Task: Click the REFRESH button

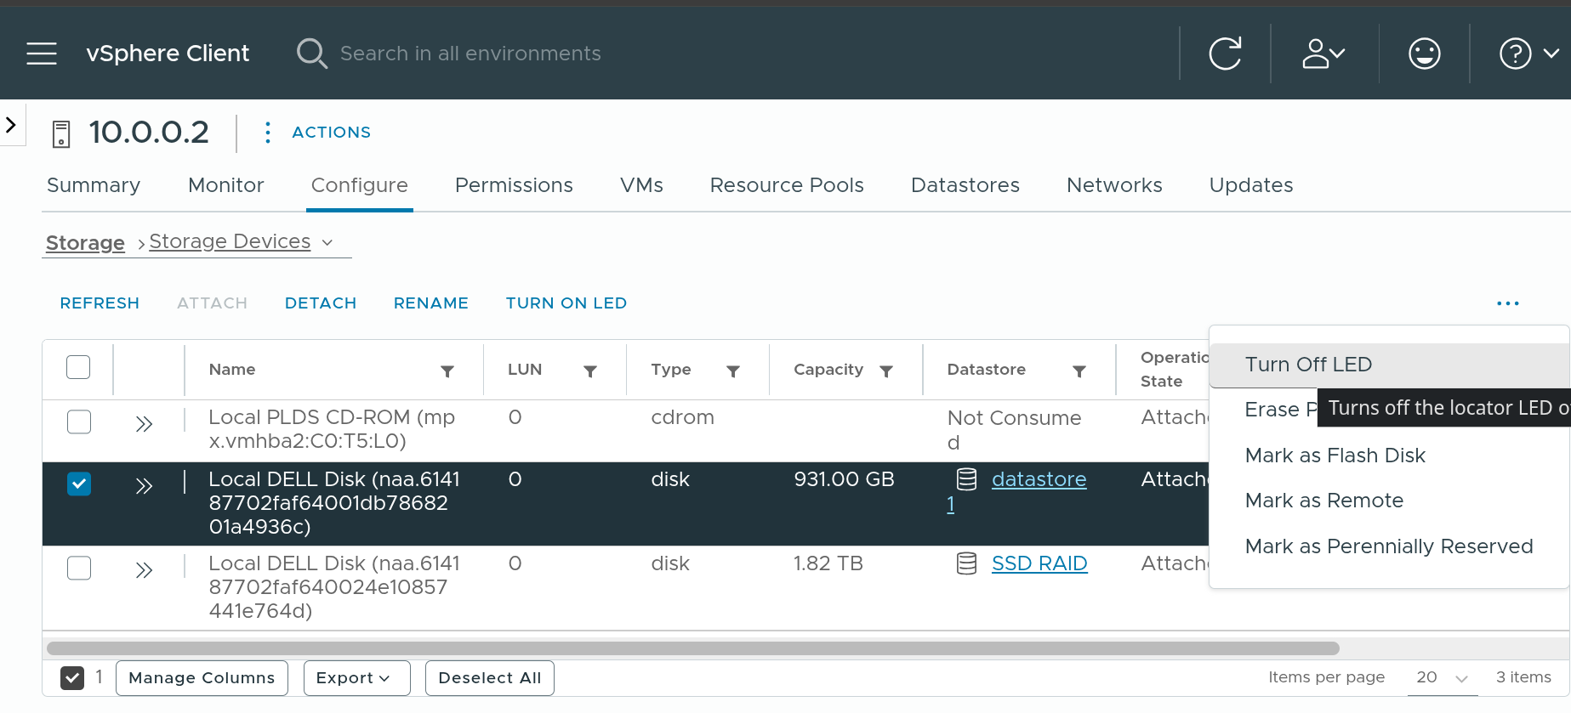Action: pos(100,303)
